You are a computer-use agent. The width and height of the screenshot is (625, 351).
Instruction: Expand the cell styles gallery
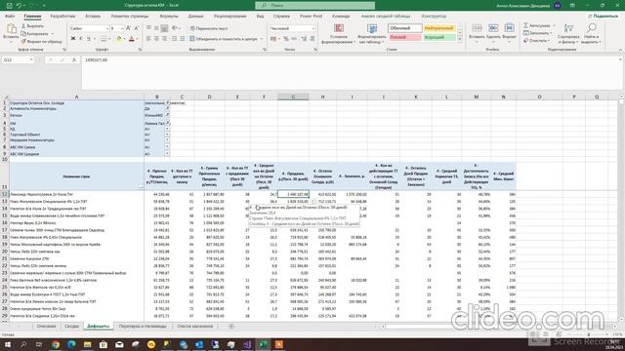[x=460, y=40]
